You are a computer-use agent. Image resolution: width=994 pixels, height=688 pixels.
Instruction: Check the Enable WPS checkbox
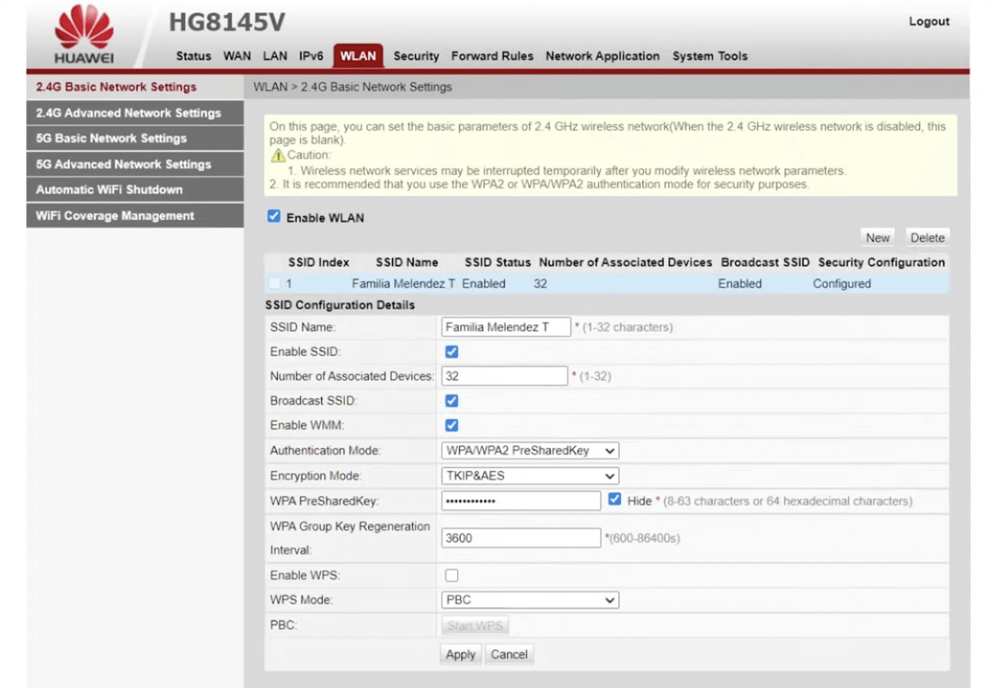451,575
